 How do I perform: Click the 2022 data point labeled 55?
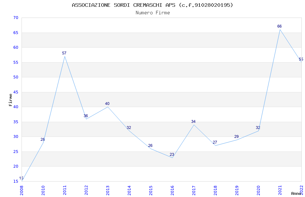[301, 62]
